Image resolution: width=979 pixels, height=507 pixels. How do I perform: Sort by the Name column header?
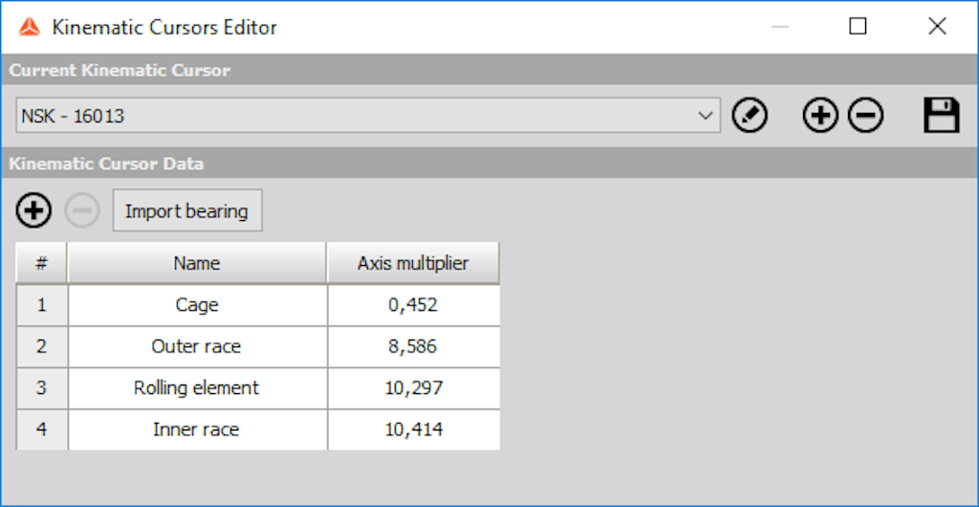pyautogui.click(x=197, y=263)
